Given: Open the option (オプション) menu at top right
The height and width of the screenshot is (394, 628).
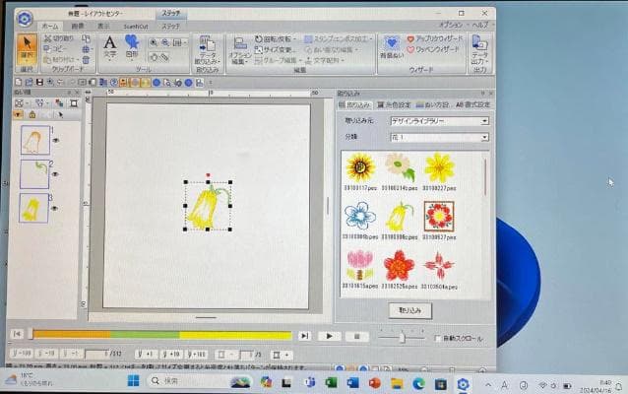Looking at the screenshot, I should [x=451, y=25].
